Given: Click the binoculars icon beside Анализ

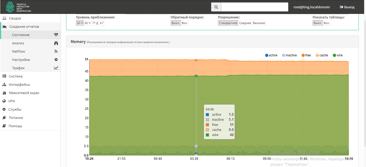Looking at the screenshot, I should (x=56, y=43).
